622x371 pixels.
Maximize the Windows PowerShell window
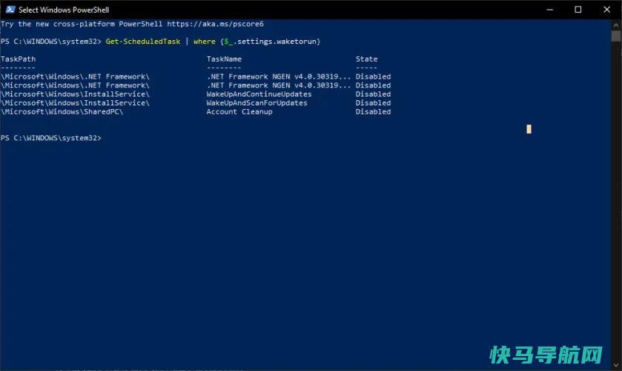click(x=578, y=10)
